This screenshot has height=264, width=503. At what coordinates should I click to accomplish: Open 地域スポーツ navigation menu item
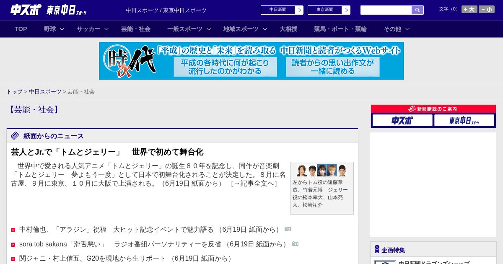click(241, 29)
